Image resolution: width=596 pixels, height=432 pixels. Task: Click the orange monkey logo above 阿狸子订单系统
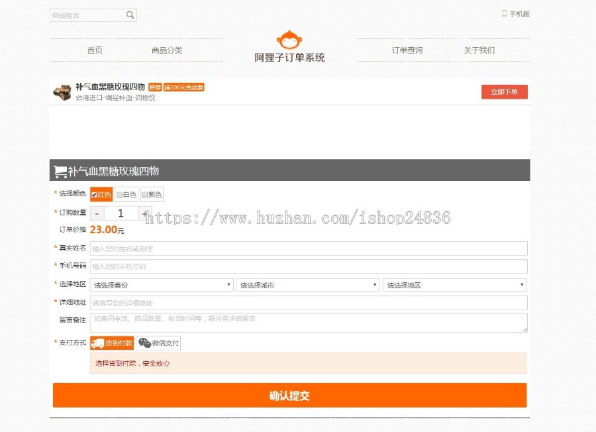coord(289,41)
